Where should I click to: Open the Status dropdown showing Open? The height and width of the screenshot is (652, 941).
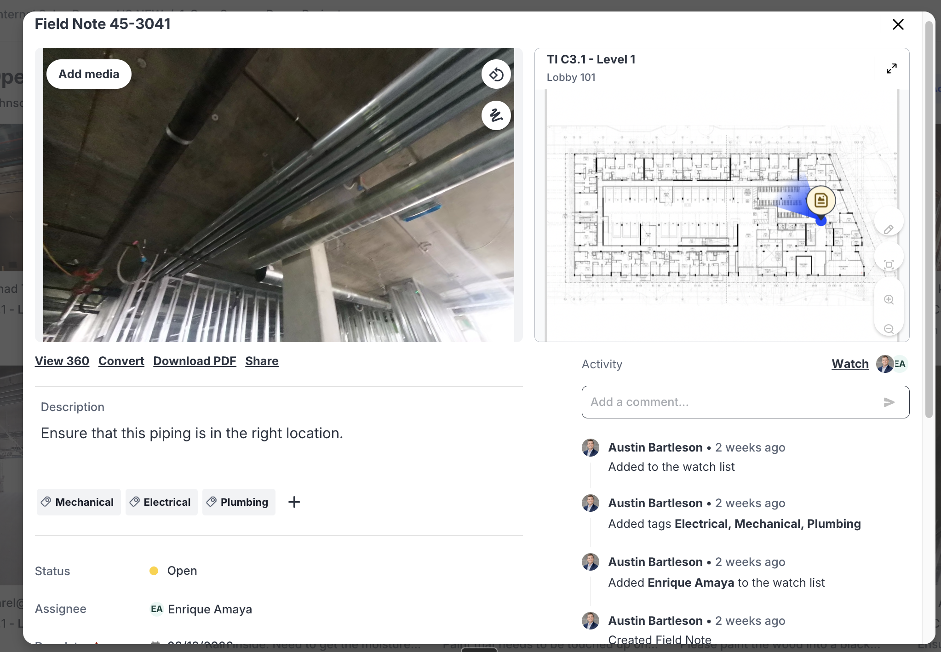click(x=173, y=571)
